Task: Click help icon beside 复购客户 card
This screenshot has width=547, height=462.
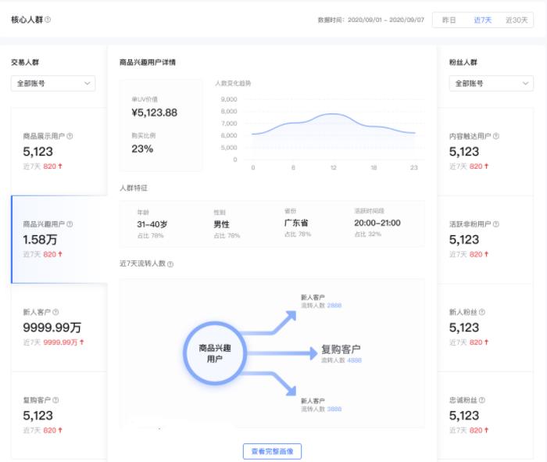Action: [x=56, y=400]
